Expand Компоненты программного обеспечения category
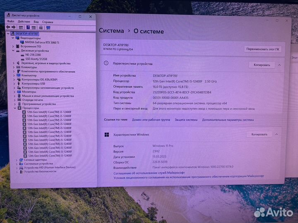298x223 pixels. (14, 71)
